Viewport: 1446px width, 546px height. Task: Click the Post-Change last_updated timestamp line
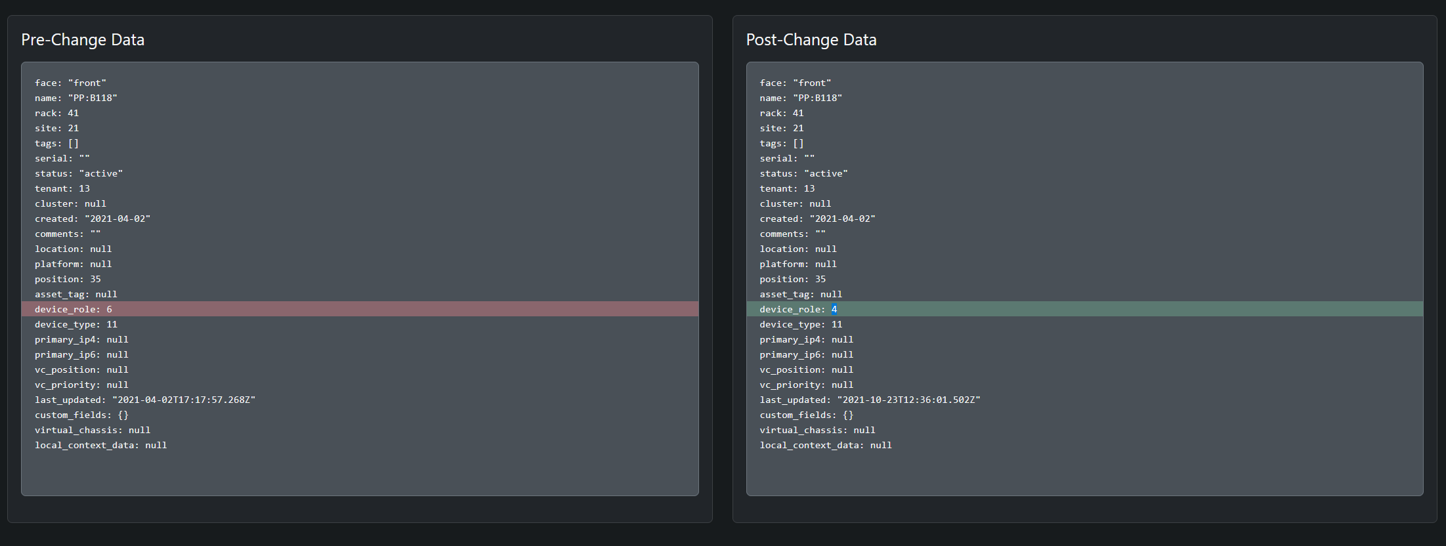click(870, 400)
